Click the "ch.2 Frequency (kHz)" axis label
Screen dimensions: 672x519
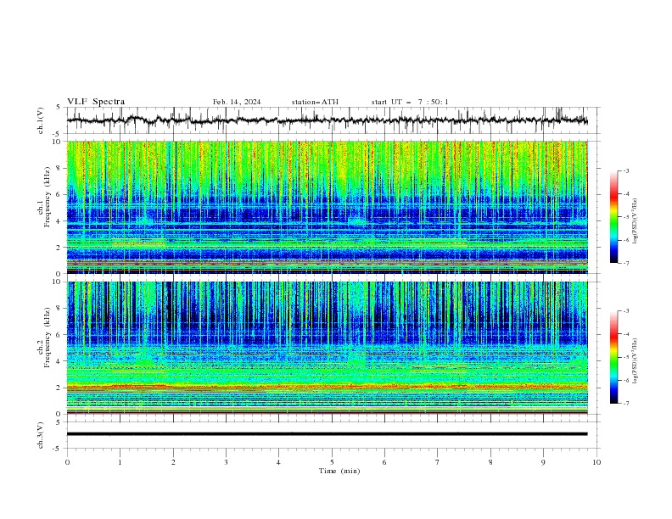(44, 338)
